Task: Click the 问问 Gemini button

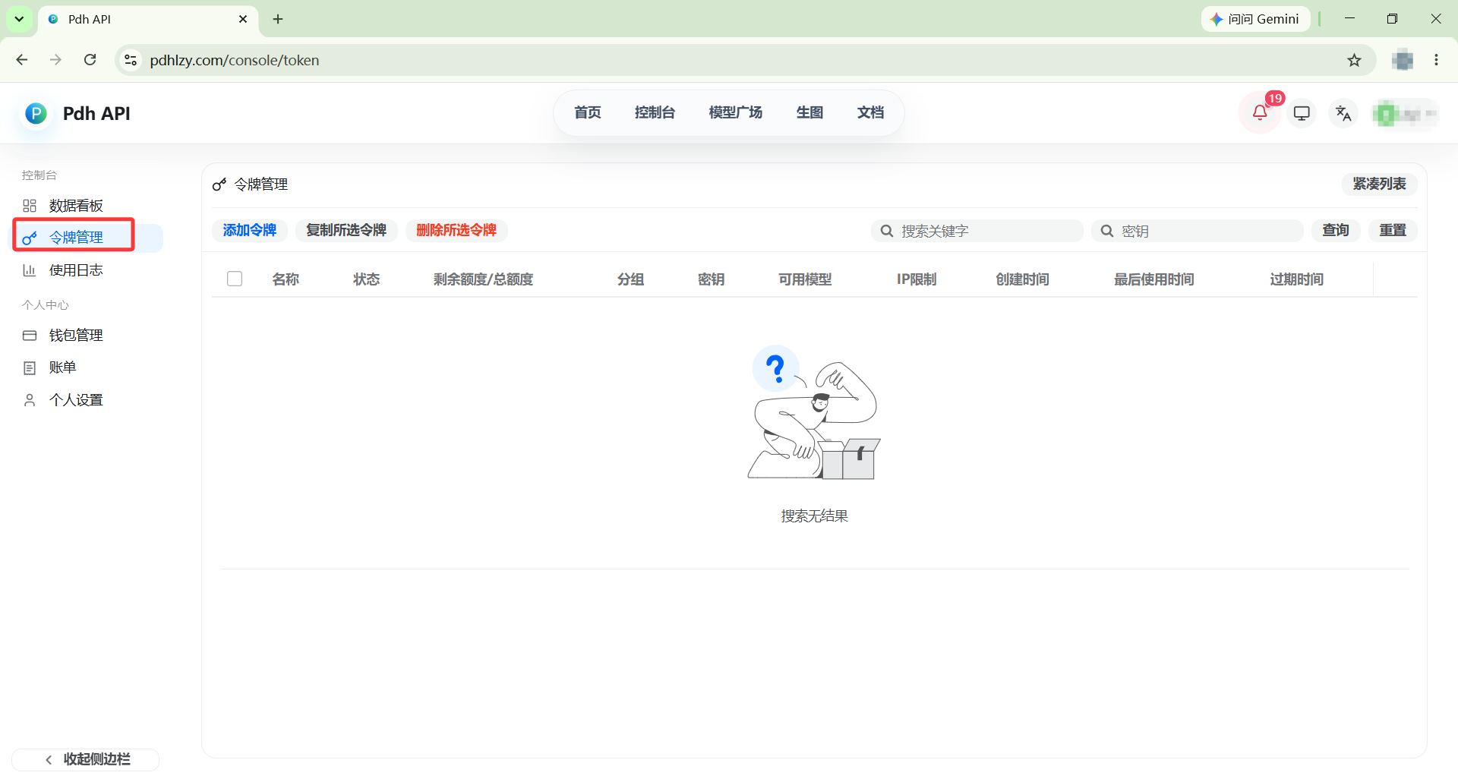Action: coord(1256,19)
